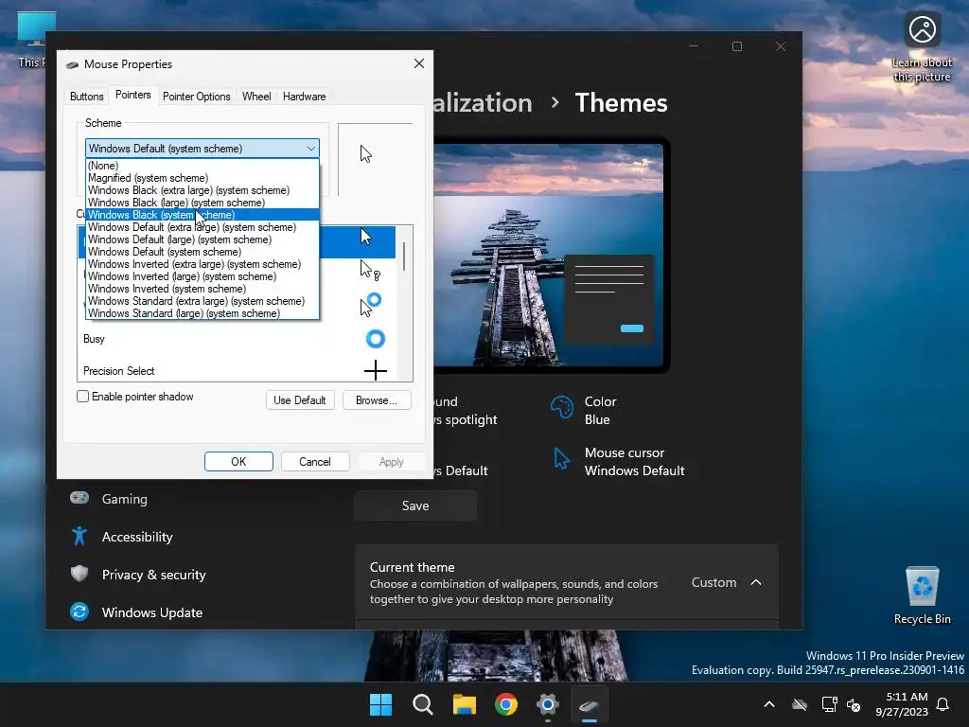Cancel the Mouse Properties dialog
Image resolution: width=969 pixels, height=727 pixels.
click(315, 461)
